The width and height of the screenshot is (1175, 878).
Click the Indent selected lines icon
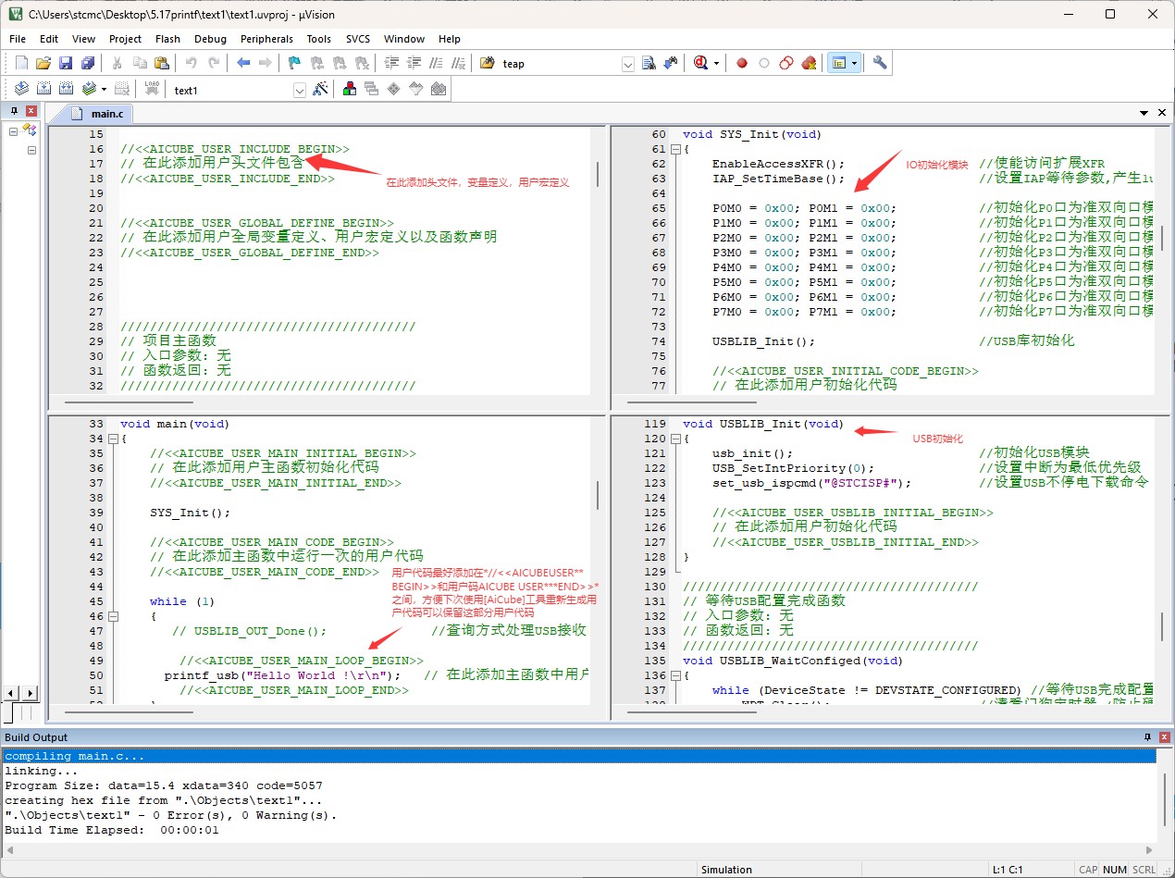(391, 63)
